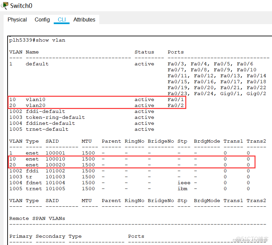Click the 'Primary' column header
The image size is (272, 245).
tap(21, 236)
